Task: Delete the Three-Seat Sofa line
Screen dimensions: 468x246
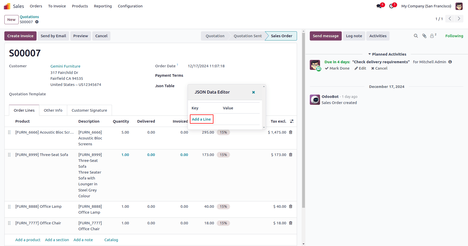Action: pos(291,155)
